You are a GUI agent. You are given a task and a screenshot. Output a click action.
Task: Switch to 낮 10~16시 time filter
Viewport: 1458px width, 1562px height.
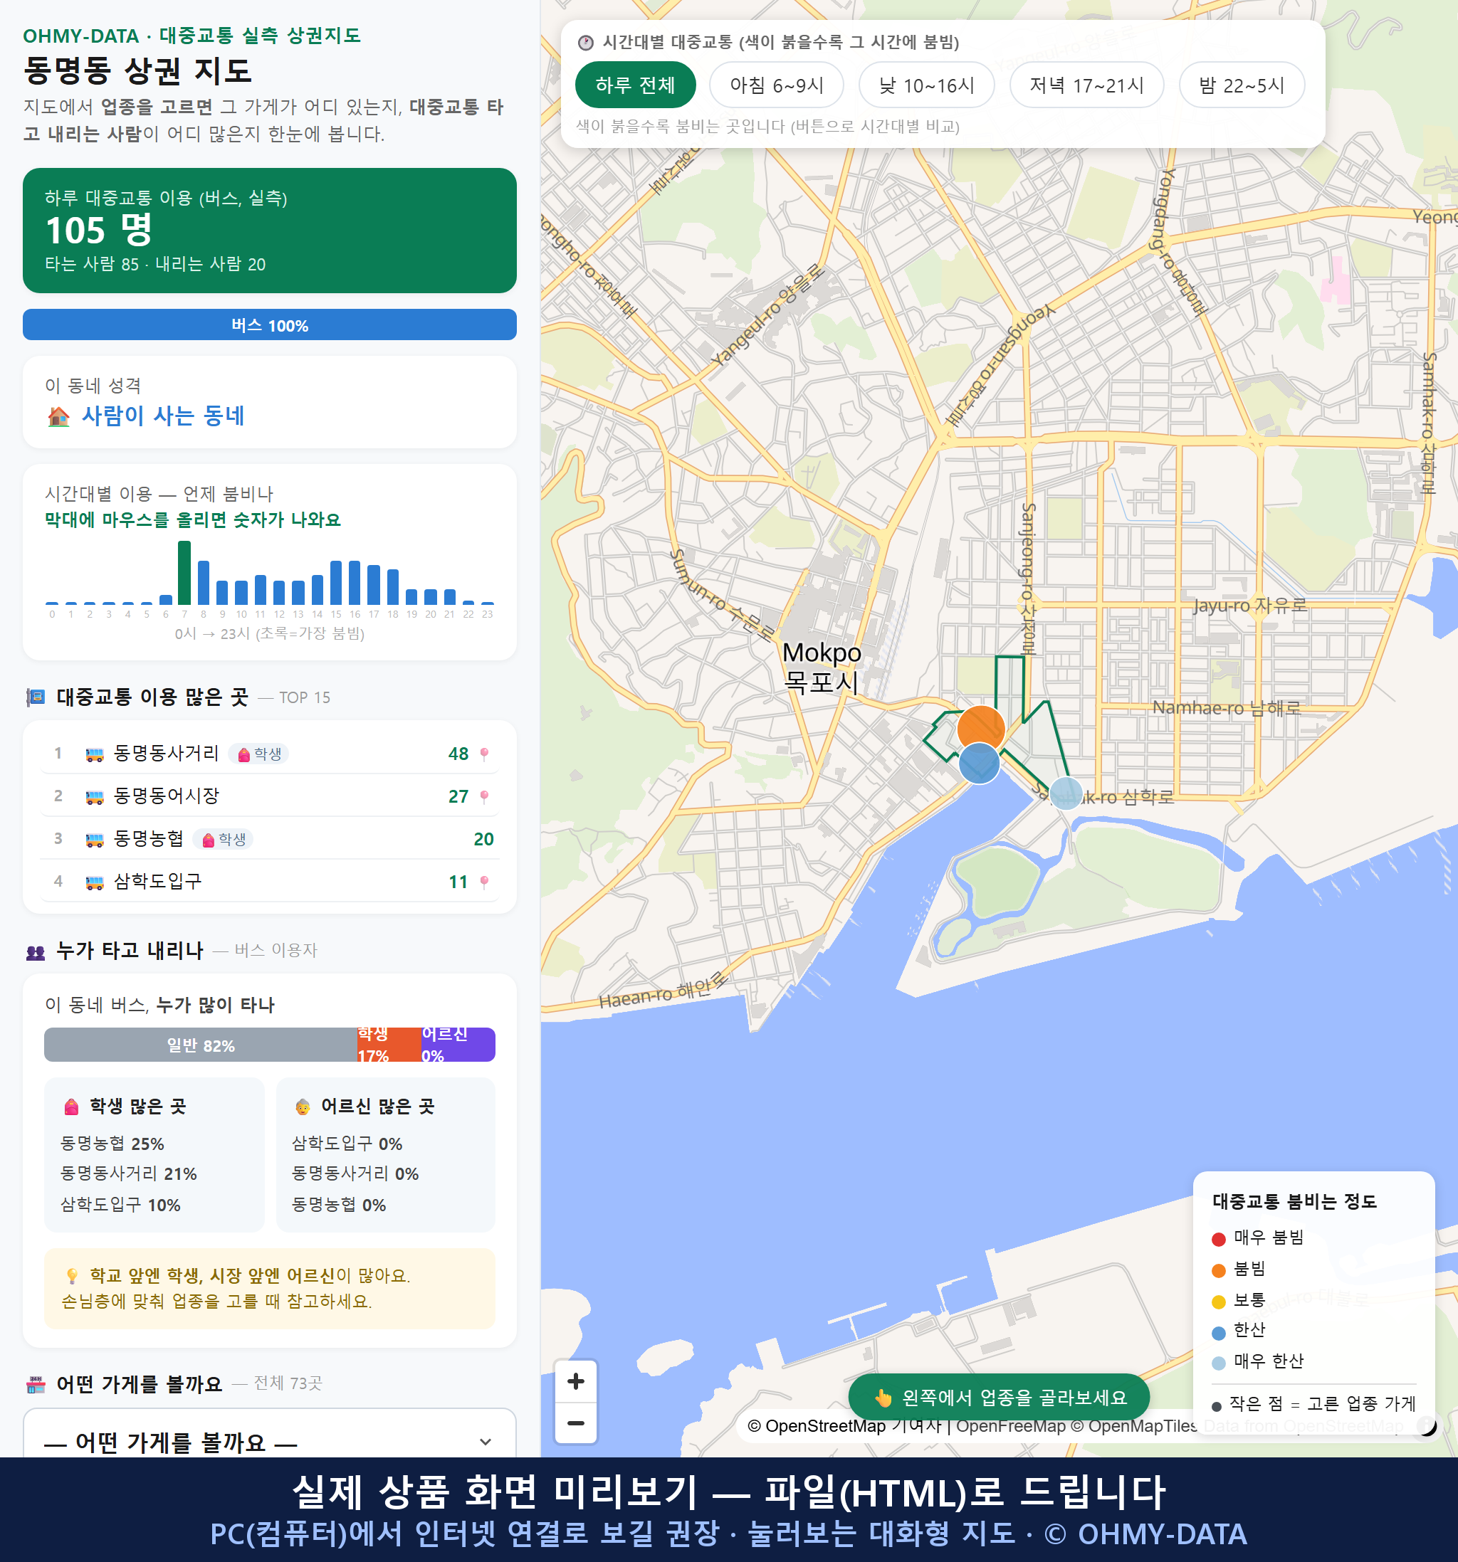tap(927, 85)
